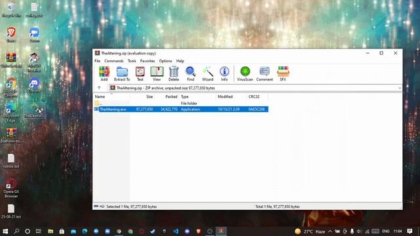The image size is (420, 236).
Task: Select the parent '..' folder row
Action: [x=181, y=104]
